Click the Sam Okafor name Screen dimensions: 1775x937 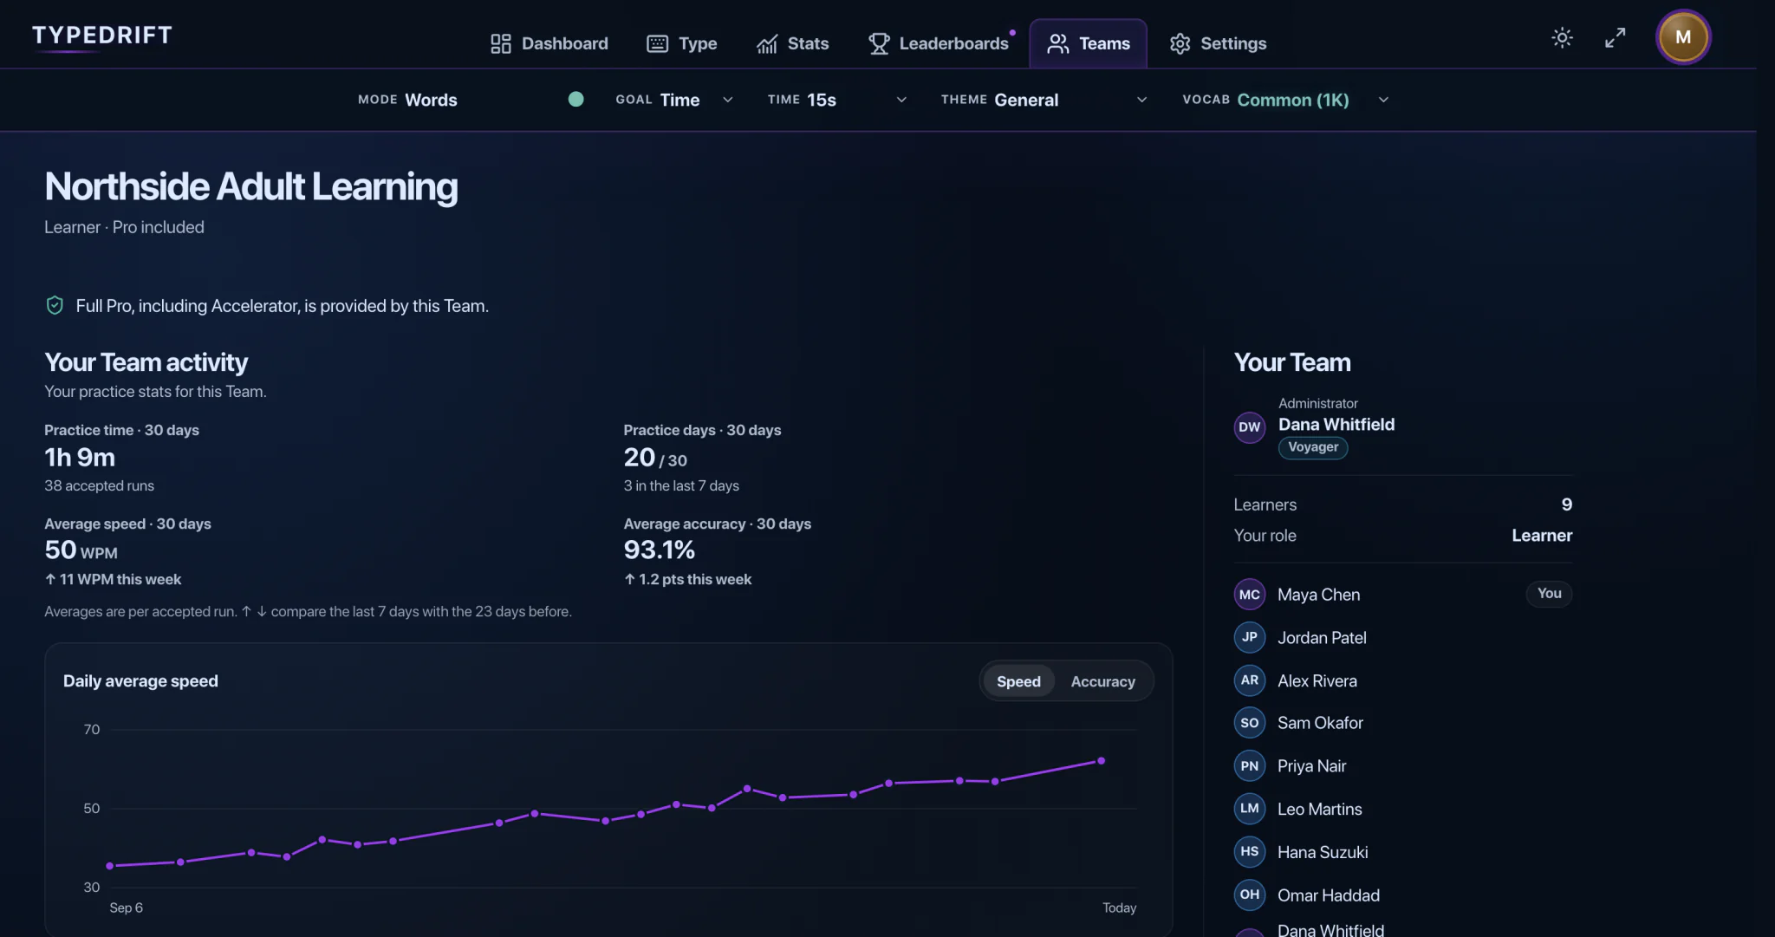tap(1320, 723)
